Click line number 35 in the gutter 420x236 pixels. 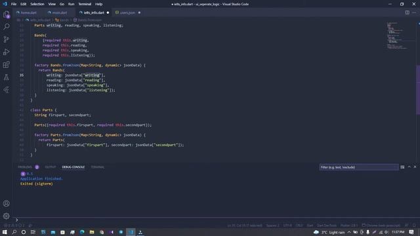point(22,75)
